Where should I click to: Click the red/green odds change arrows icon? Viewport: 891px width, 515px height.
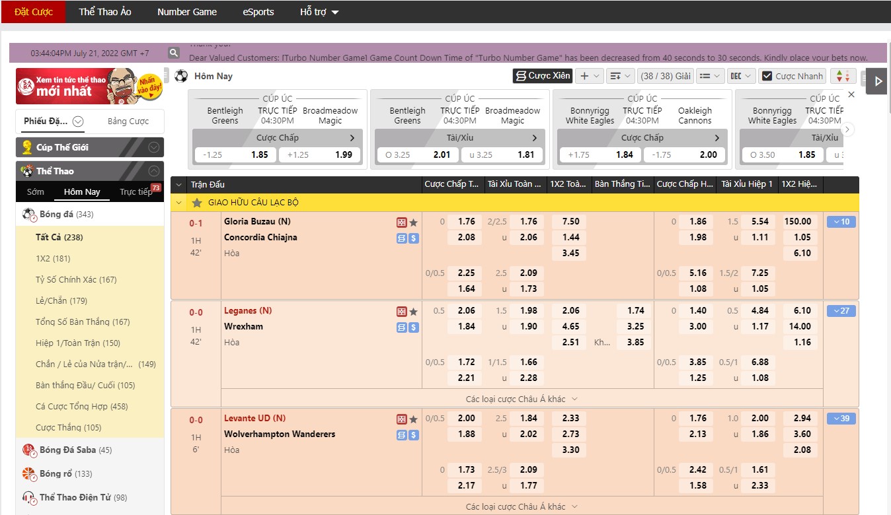(x=843, y=76)
